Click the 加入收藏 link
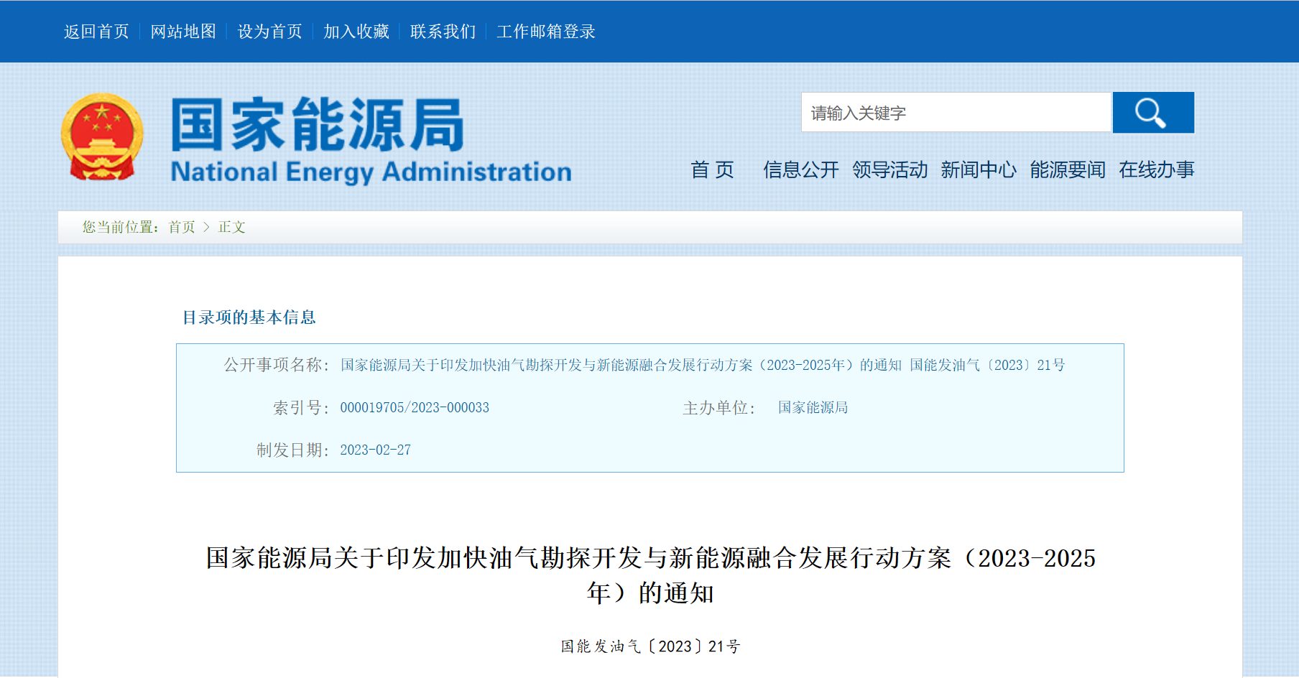1299x678 pixels. tap(356, 32)
